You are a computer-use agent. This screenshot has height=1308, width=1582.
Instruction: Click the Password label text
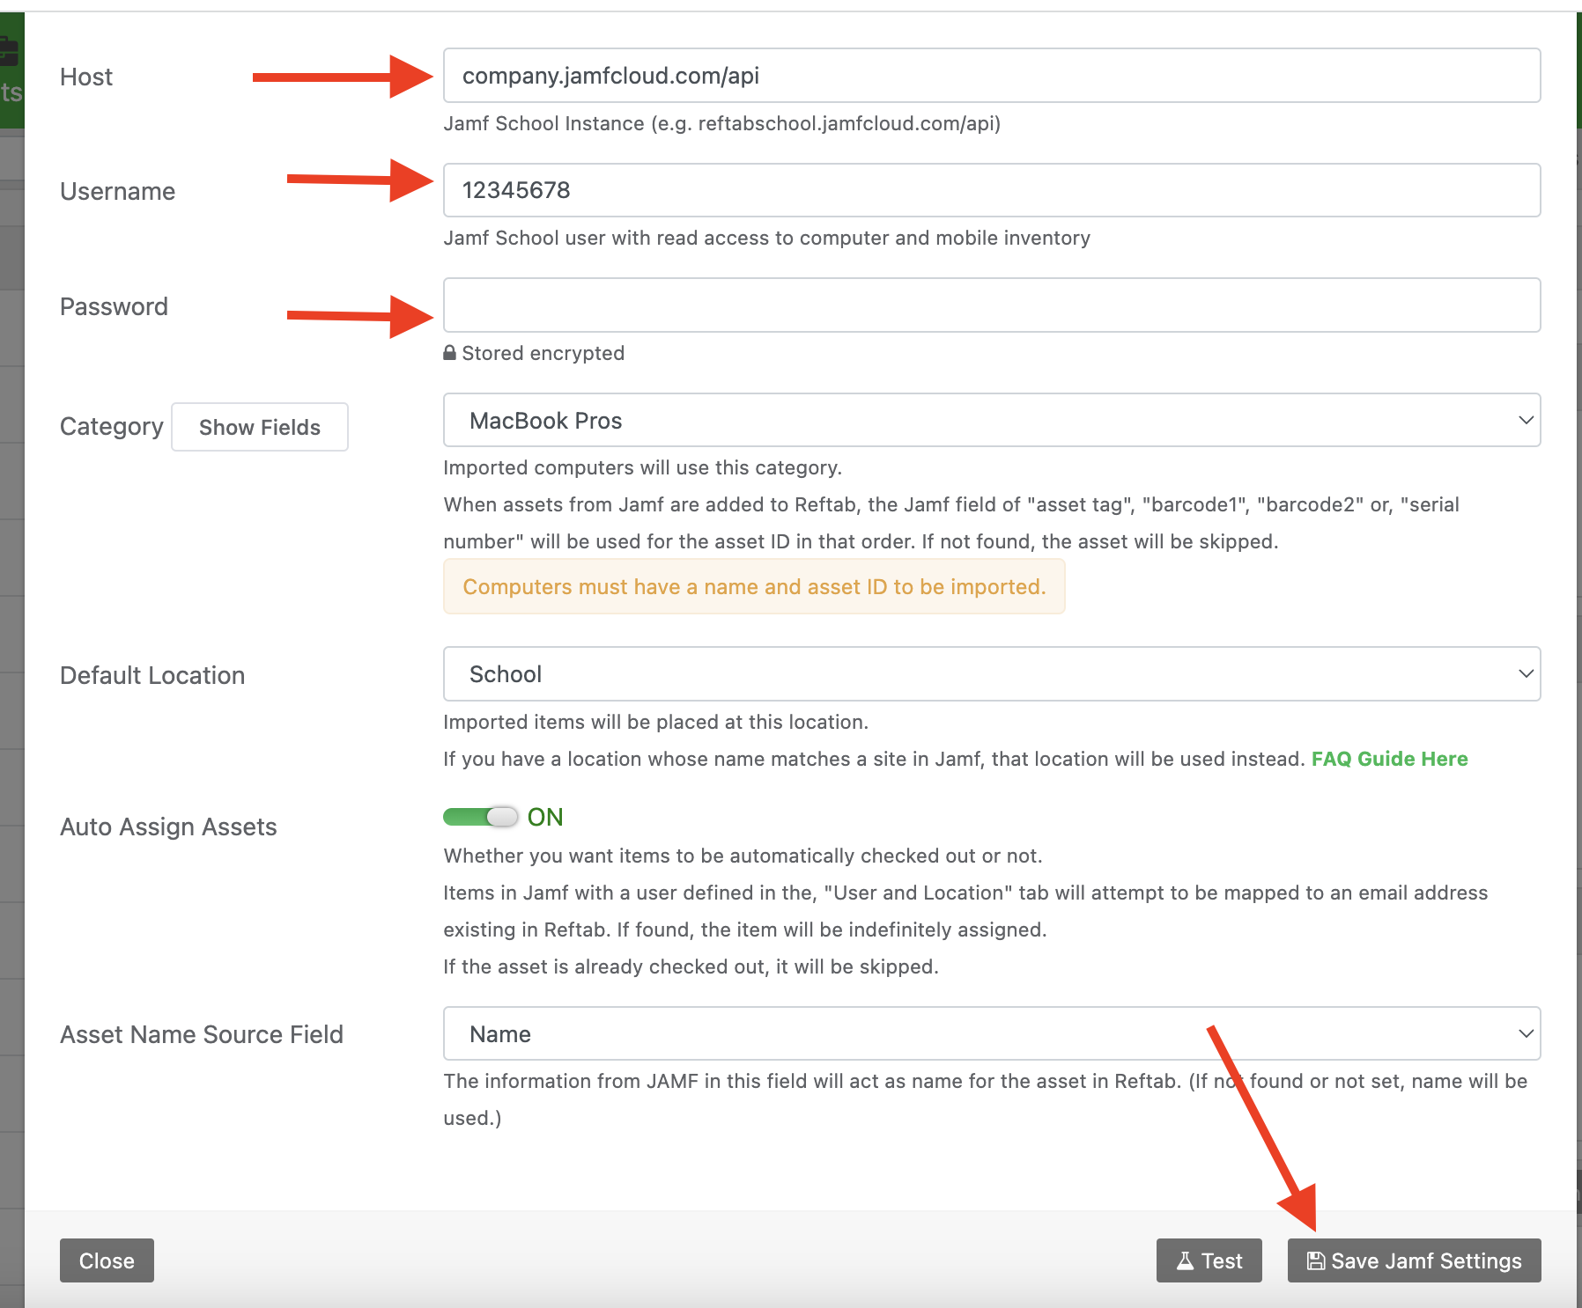(114, 306)
